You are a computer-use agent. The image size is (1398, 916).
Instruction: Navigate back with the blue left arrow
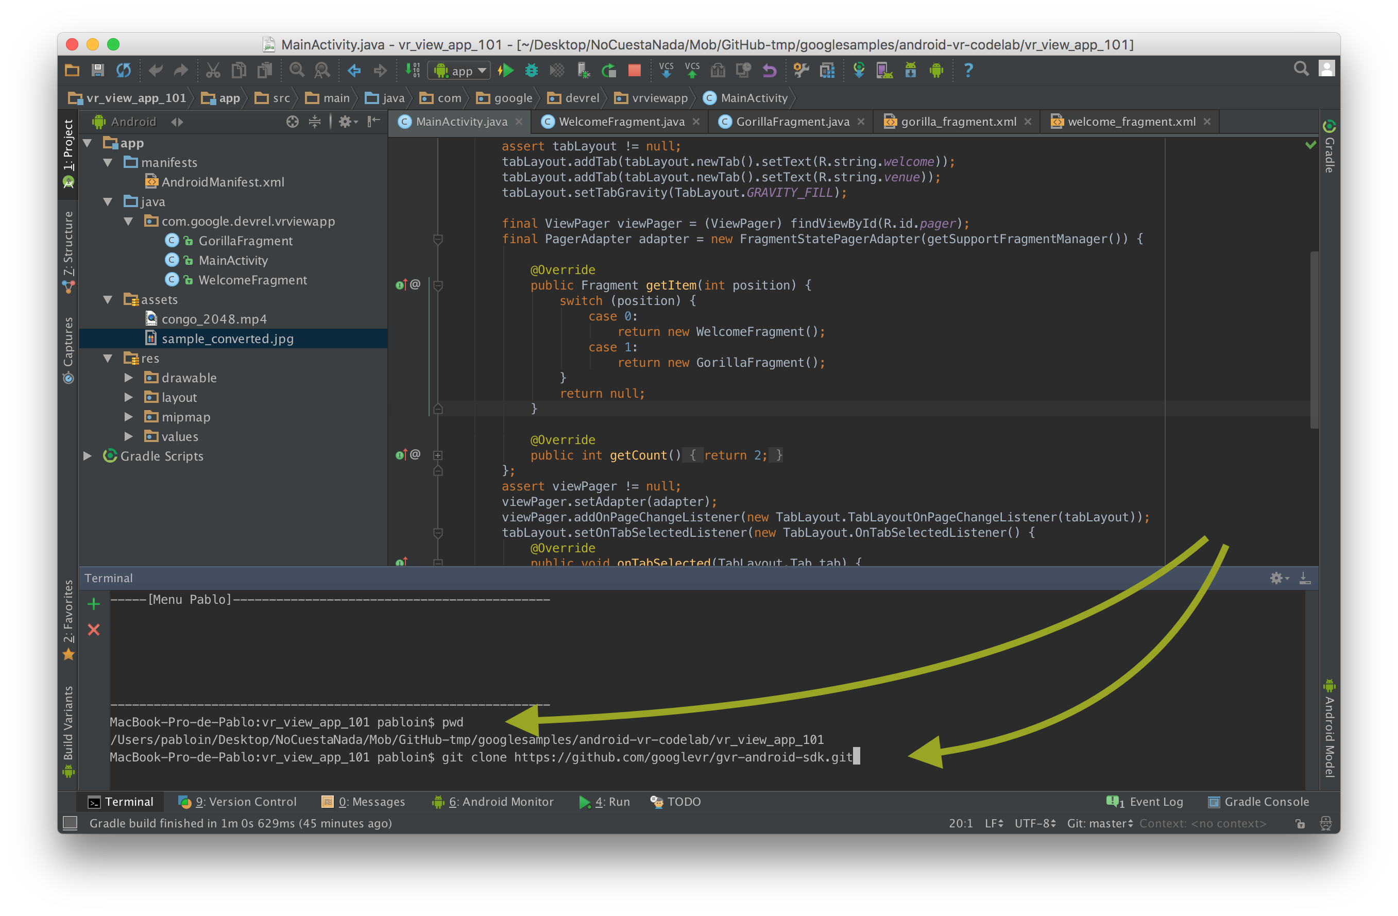point(353,71)
